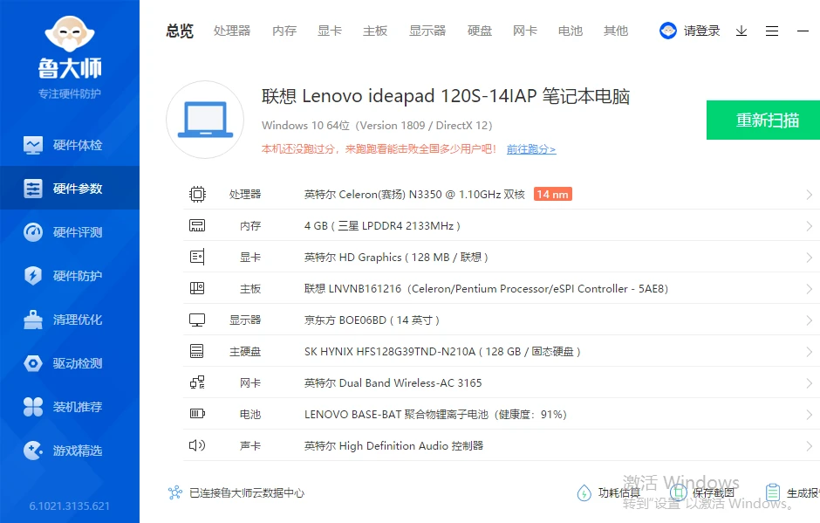Click the 保存截图 screenshot icon
This screenshot has height=523, width=820.
679,492
